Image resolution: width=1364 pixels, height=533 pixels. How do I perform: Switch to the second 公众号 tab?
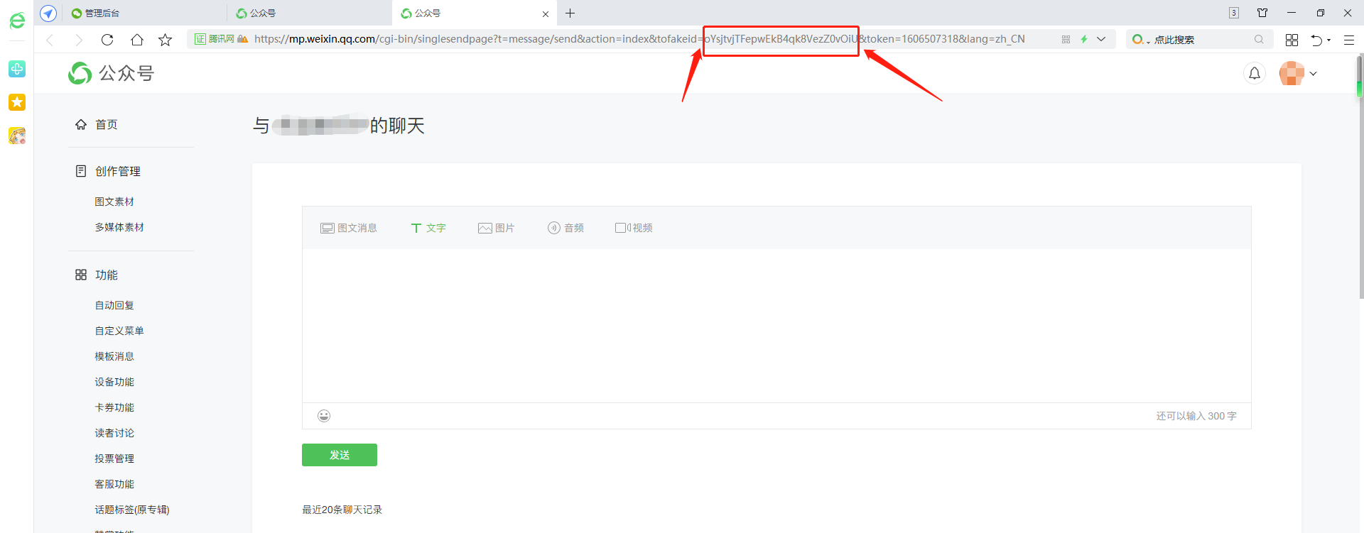click(310, 13)
